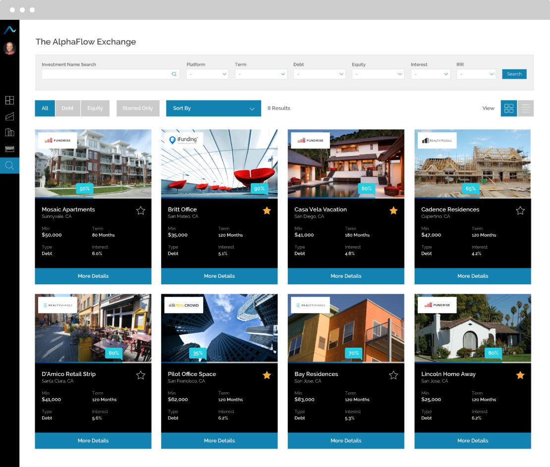Click the 65% funding badge on Cadence Residences

[470, 189]
